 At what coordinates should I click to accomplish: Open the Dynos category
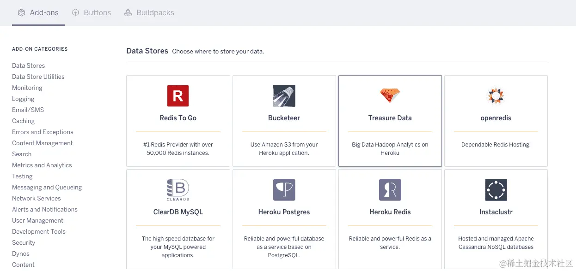pos(21,254)
